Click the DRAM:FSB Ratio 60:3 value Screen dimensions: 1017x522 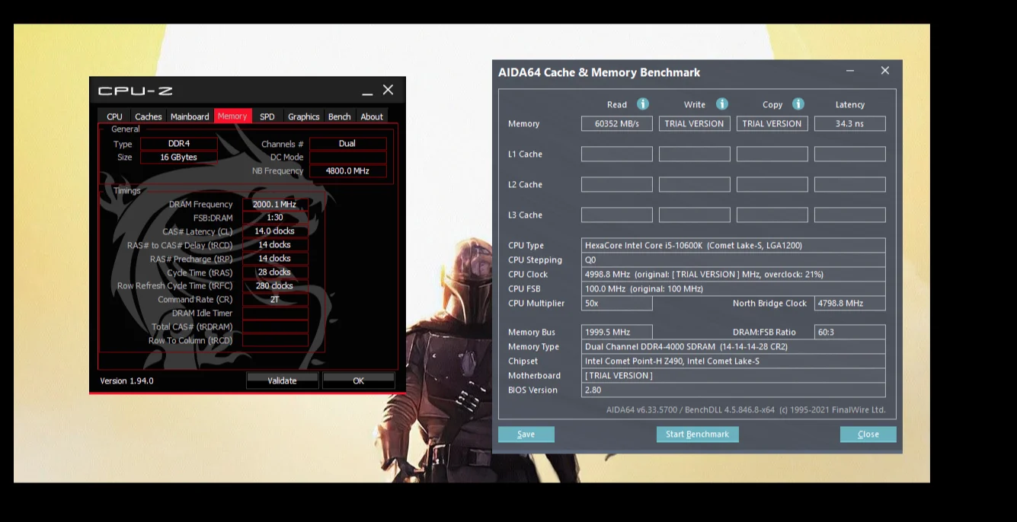[850, 332]
